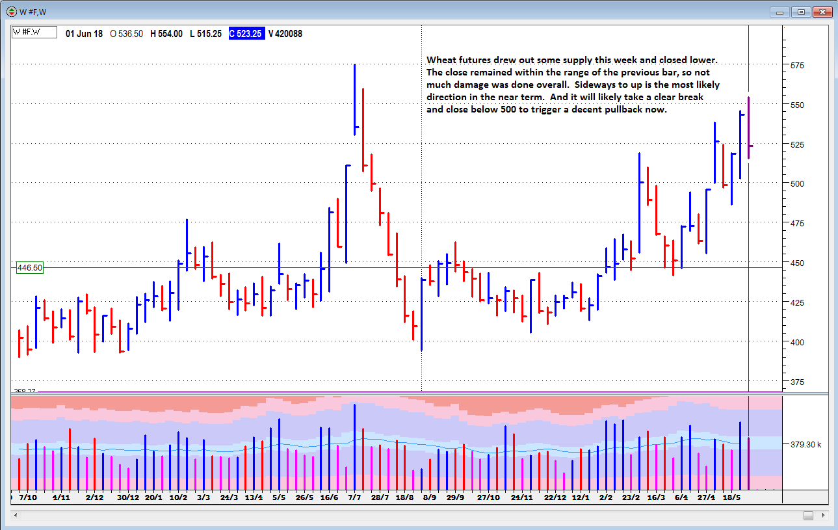Click the 3/3 date axis label
The height and width of the screenshot is (530, 838).
tap(203, 497)
